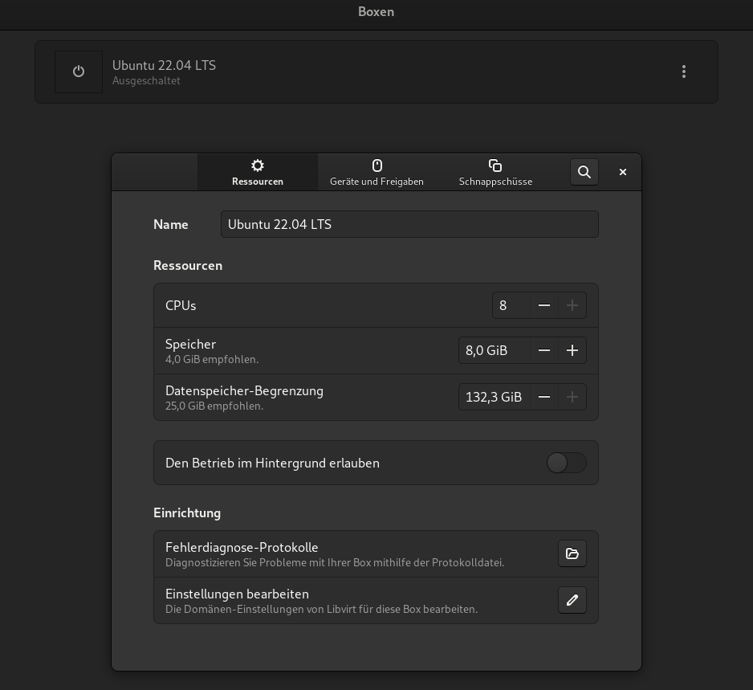
Task: Click the Boxen window title
Action: 376,11
